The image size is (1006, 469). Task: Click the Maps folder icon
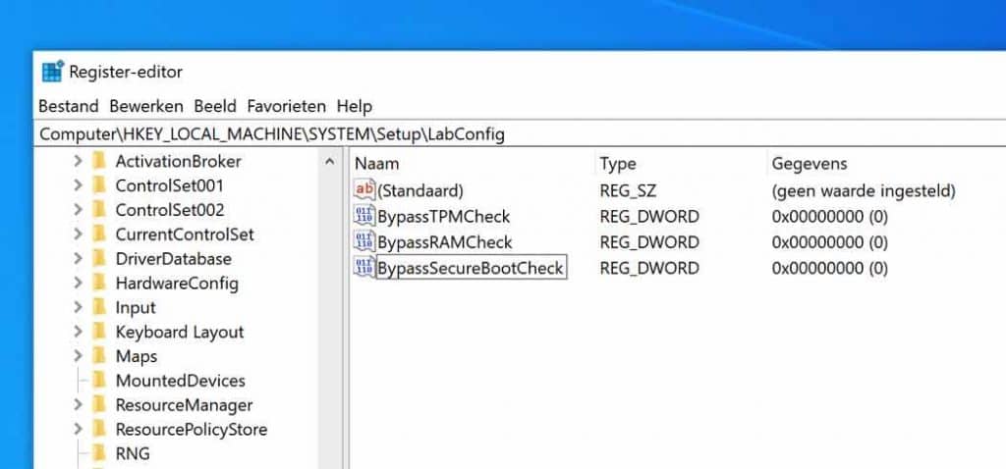point(99,355)
